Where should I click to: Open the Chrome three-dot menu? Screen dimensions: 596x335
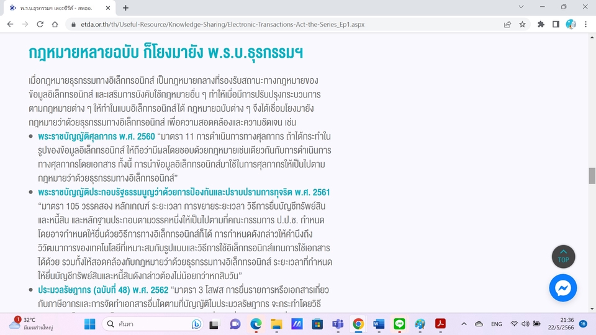585,24
